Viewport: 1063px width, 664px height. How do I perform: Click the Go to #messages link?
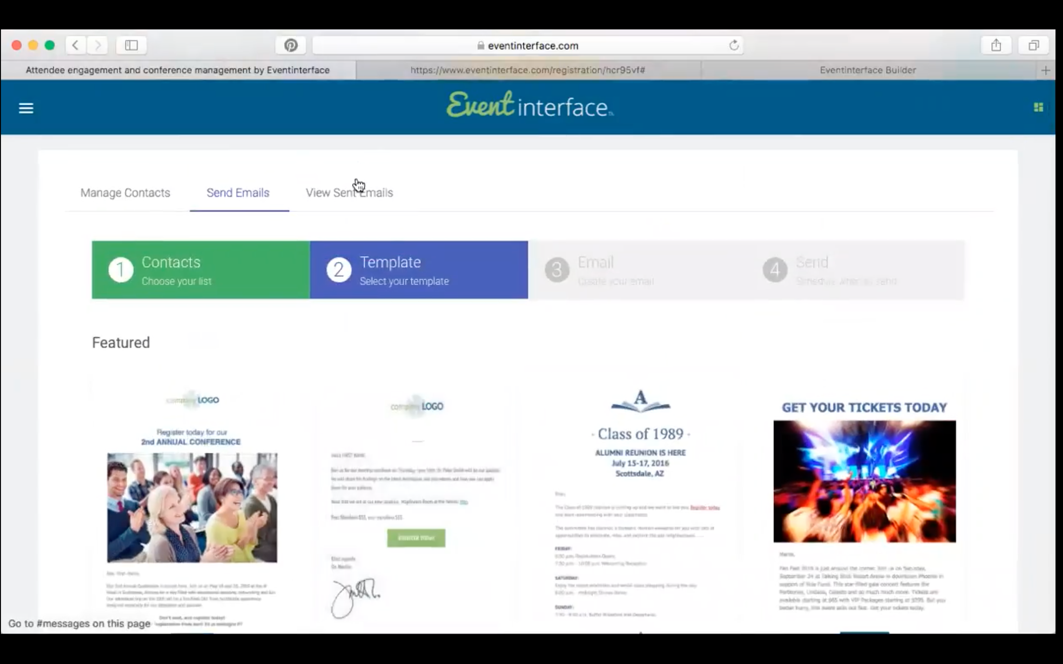79,623
